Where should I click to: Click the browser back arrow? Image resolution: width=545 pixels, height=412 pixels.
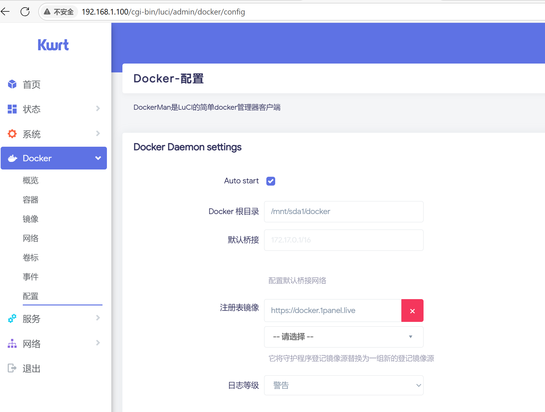(5, 12)
